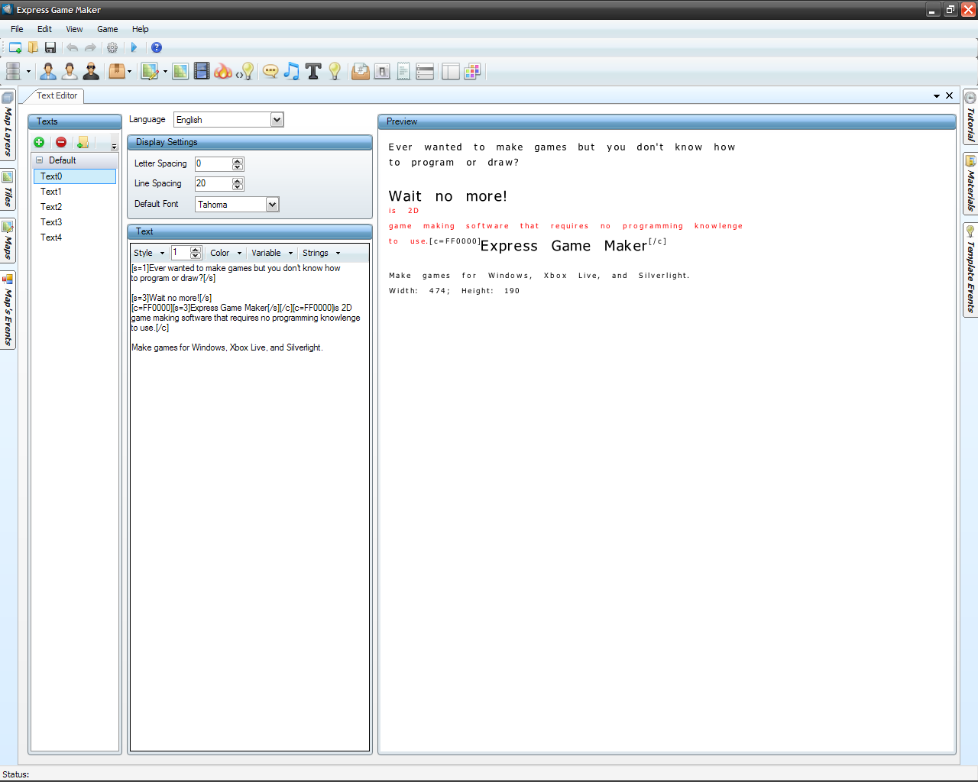This screenshot has height=782, width=978.
Task: Click the stacked bars layout icon
Action: point(425,71)
